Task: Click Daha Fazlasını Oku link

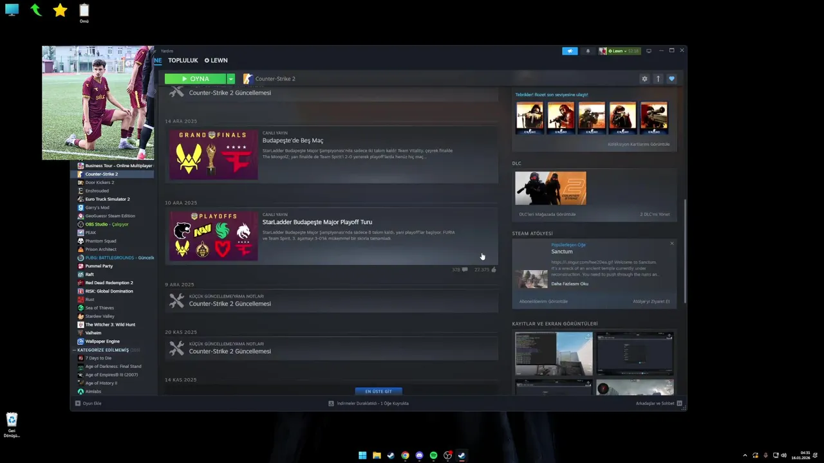Action: [x=570, y=284]
